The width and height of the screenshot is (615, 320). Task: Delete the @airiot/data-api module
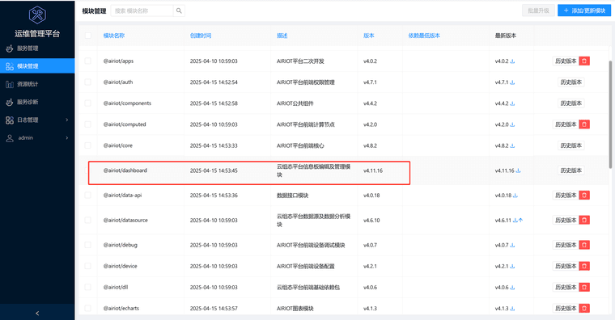(584, 195)
